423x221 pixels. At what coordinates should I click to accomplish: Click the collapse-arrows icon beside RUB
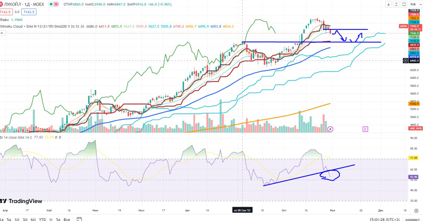pyautogui.click(x=396, y=4)
